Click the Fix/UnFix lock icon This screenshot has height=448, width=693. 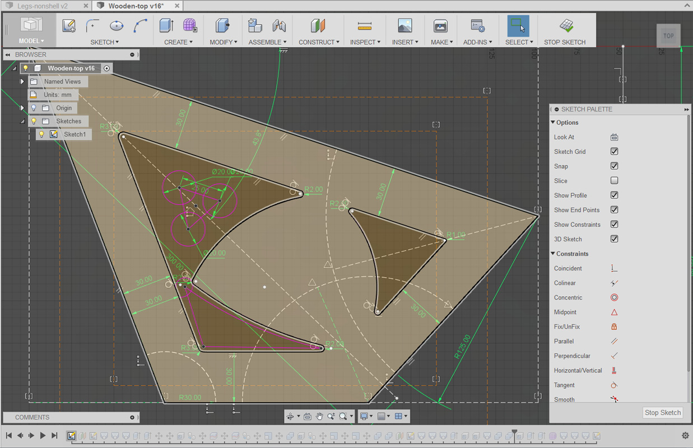pyautogui.click(x=614, y=326)
